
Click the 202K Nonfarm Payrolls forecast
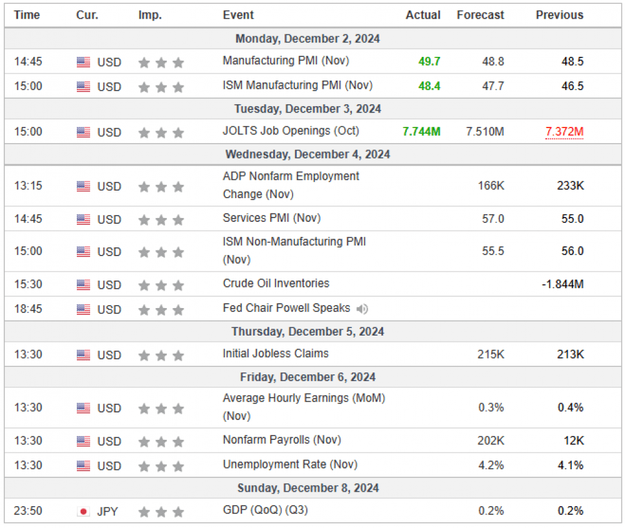point(491,441)
